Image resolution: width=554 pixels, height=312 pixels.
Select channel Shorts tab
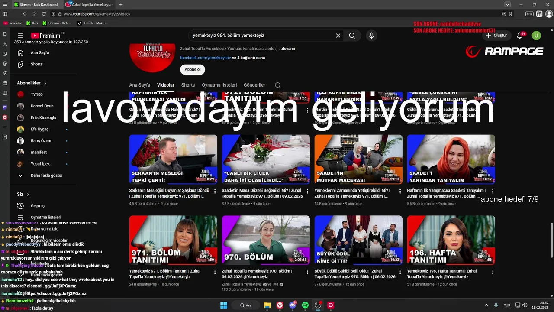188,85
